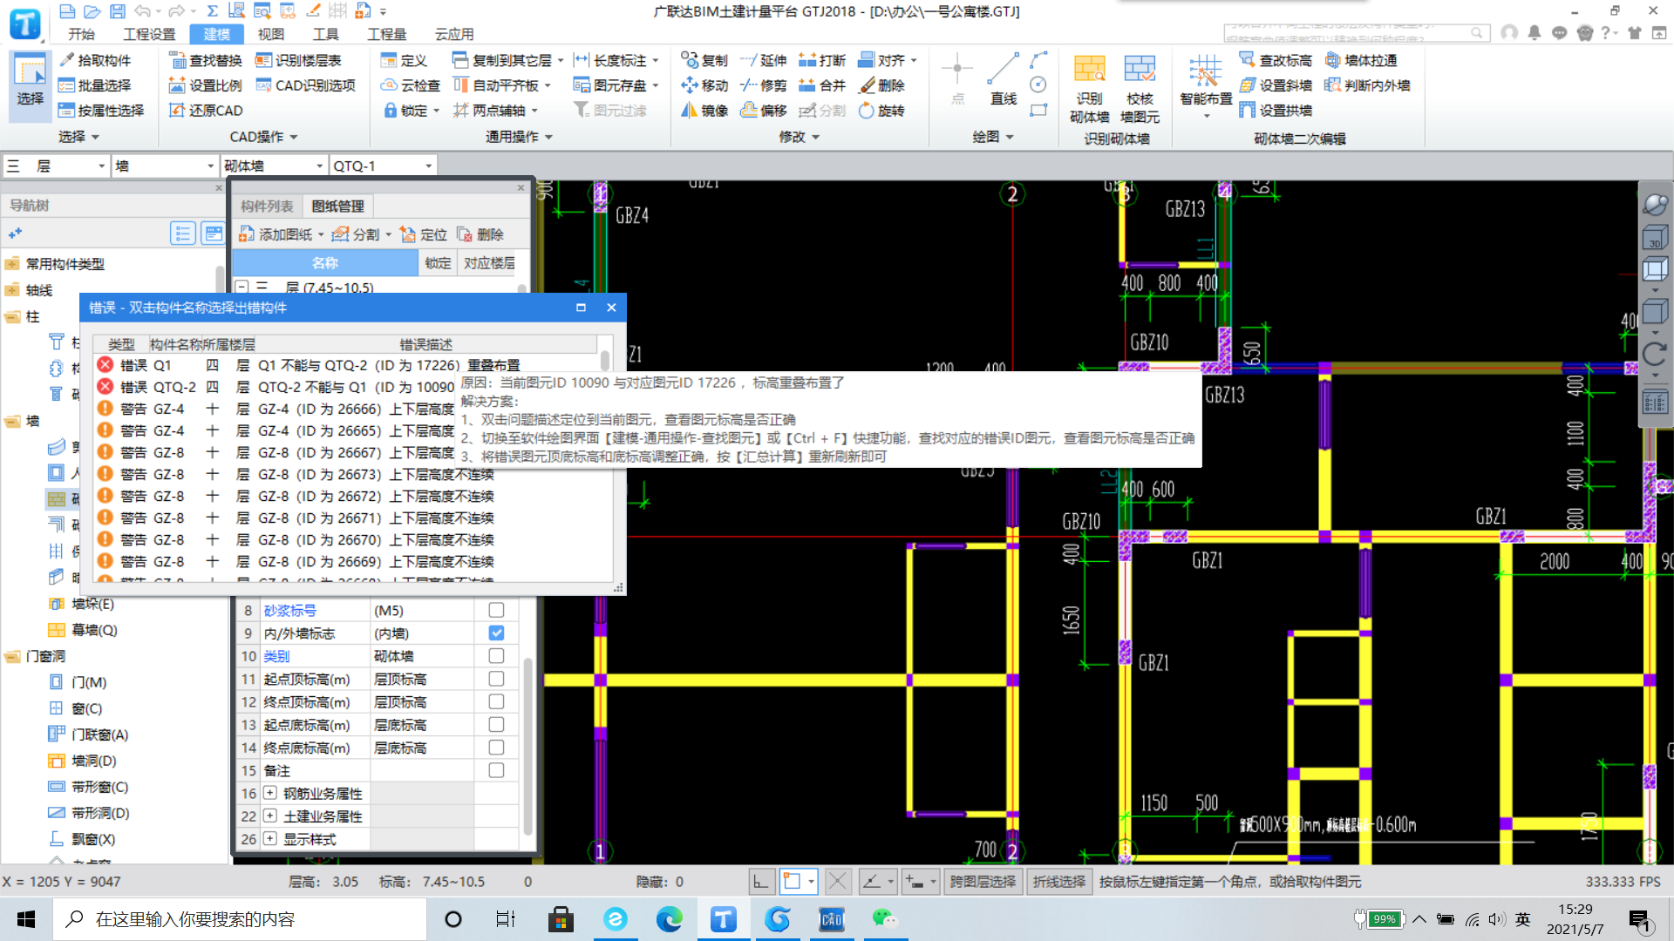Click 云检查 cloud check tool

click(411, 85)
